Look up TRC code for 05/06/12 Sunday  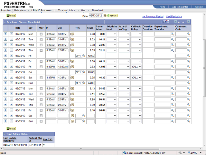point(84,83)
